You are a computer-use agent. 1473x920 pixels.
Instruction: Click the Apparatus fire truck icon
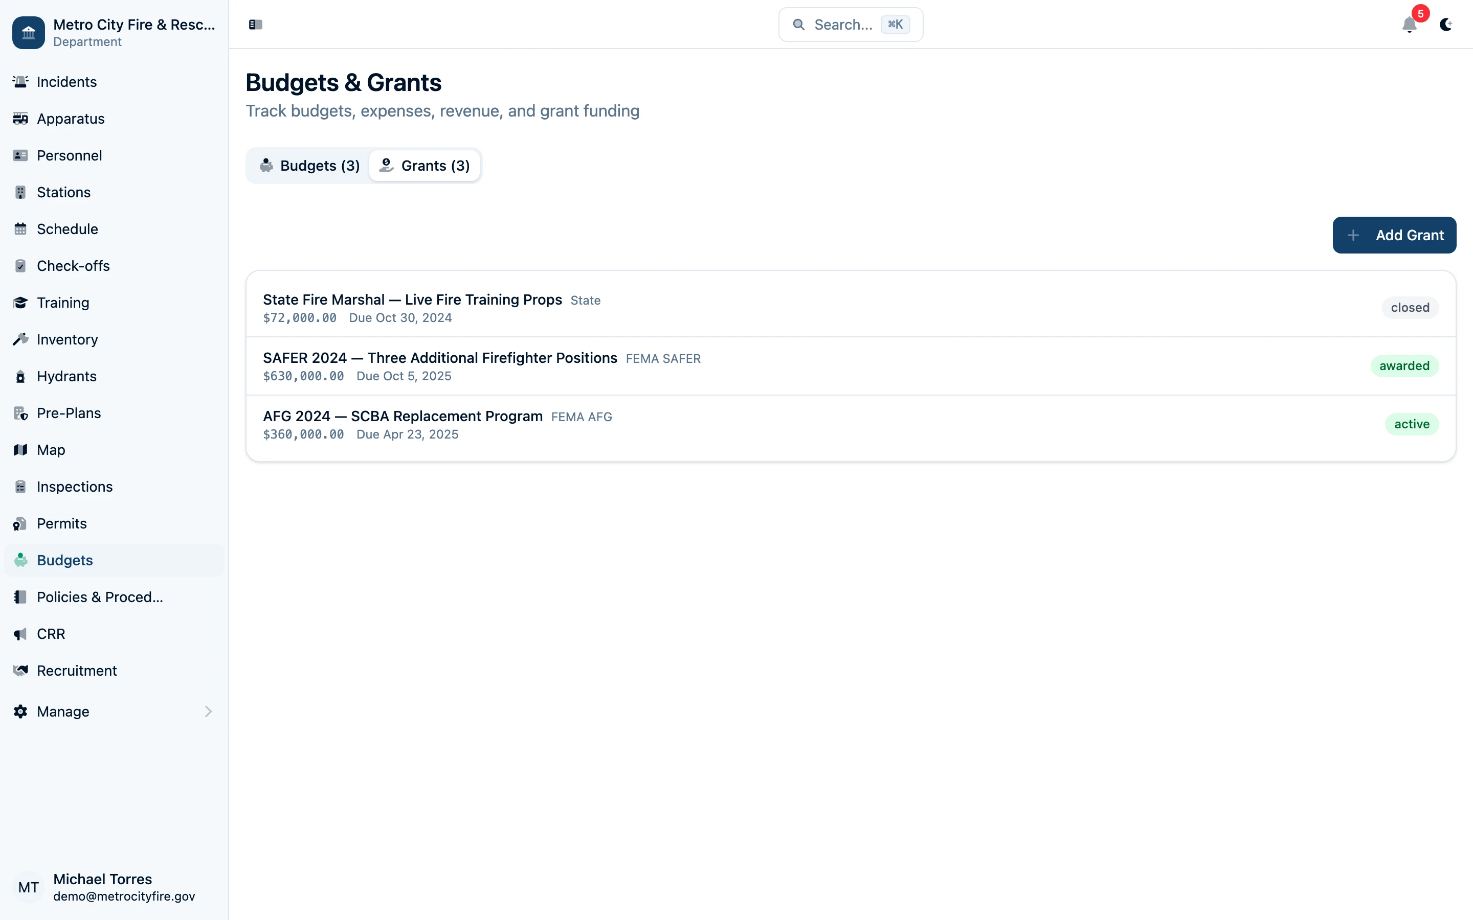tap(20, 119)
